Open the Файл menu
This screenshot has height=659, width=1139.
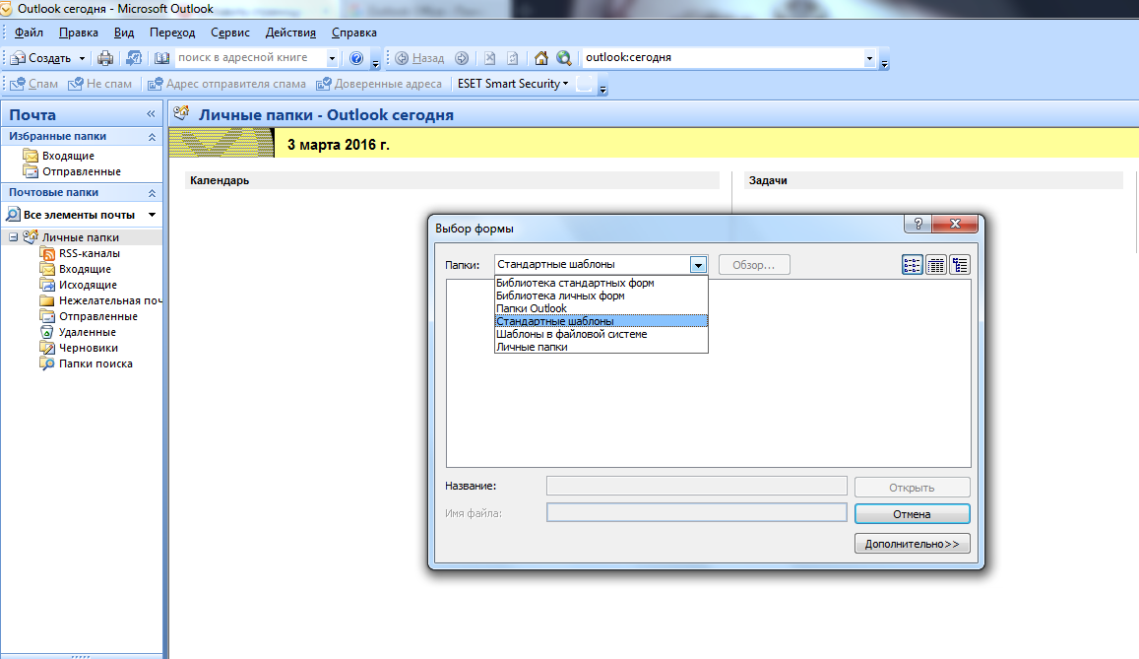click(x=30, y=33)
